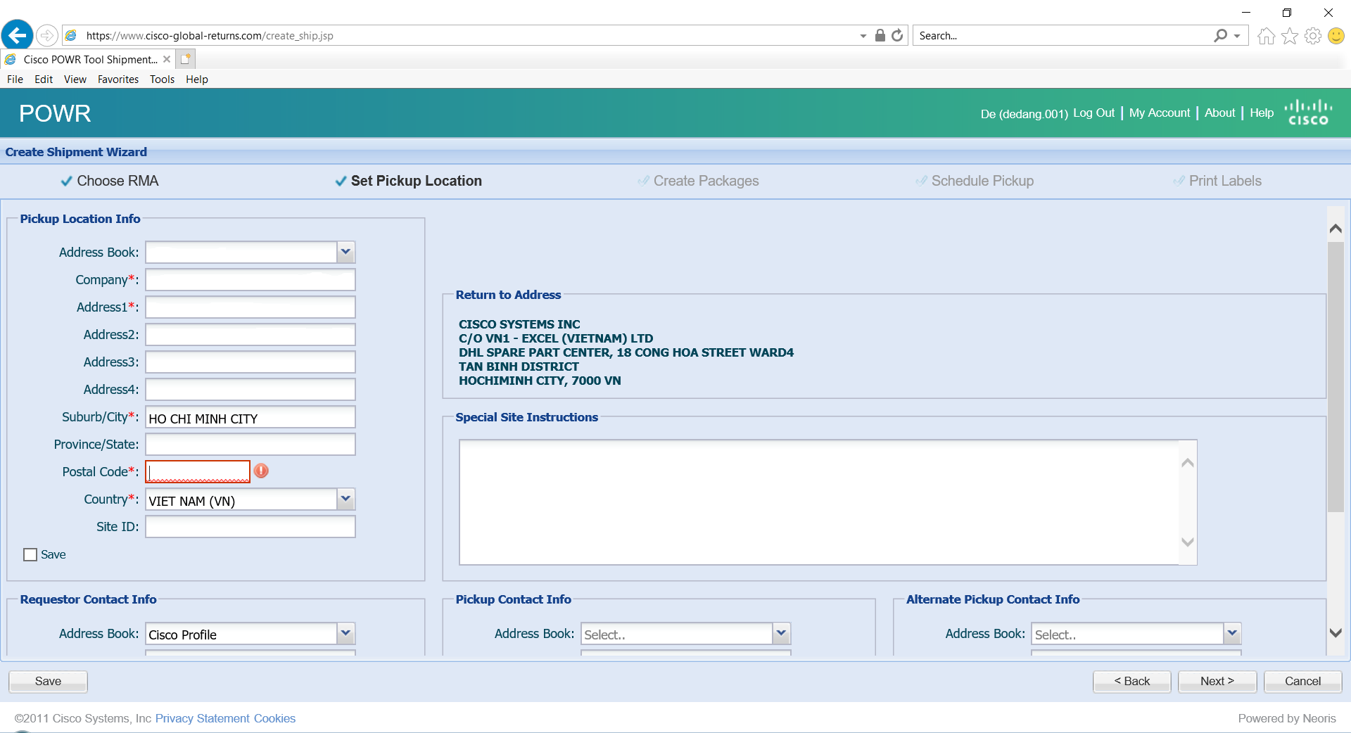The image size is (1351, 733).
Task: Select the Set Pickup Location step
Action: pyautogui.click(x=409, y=181)
